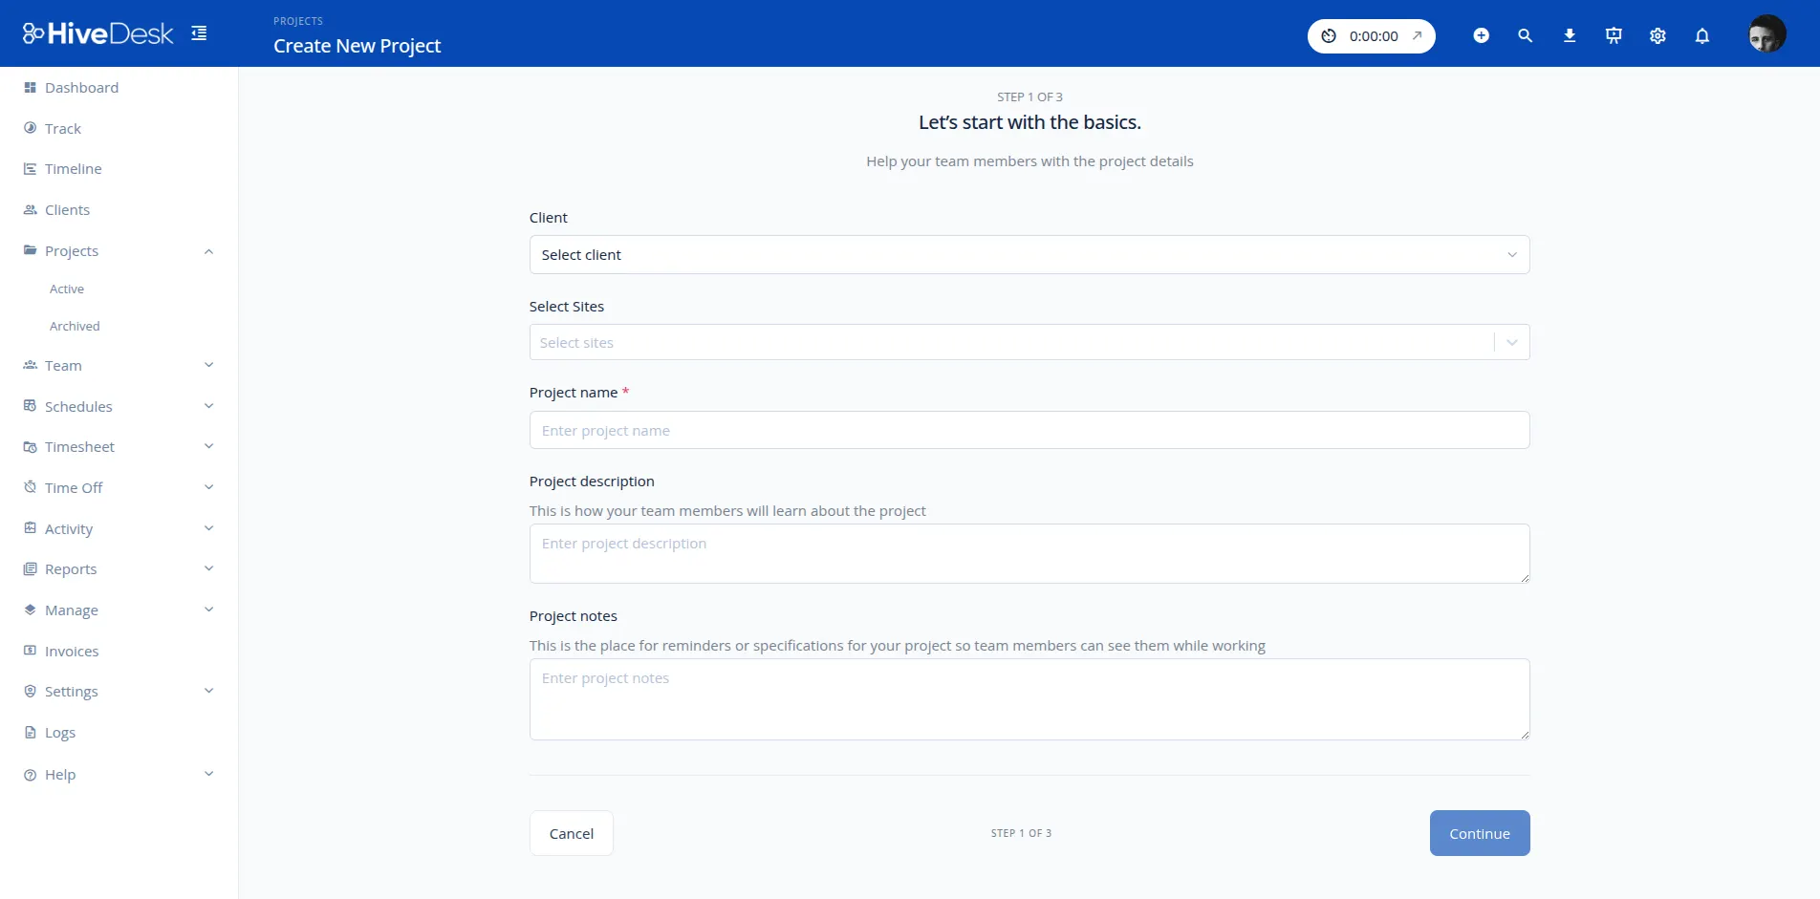Image resolution: width=1820 pixels, height=899 pixels.
Task: Show notifications via bell icon
Action: [x=1701, y=34]
